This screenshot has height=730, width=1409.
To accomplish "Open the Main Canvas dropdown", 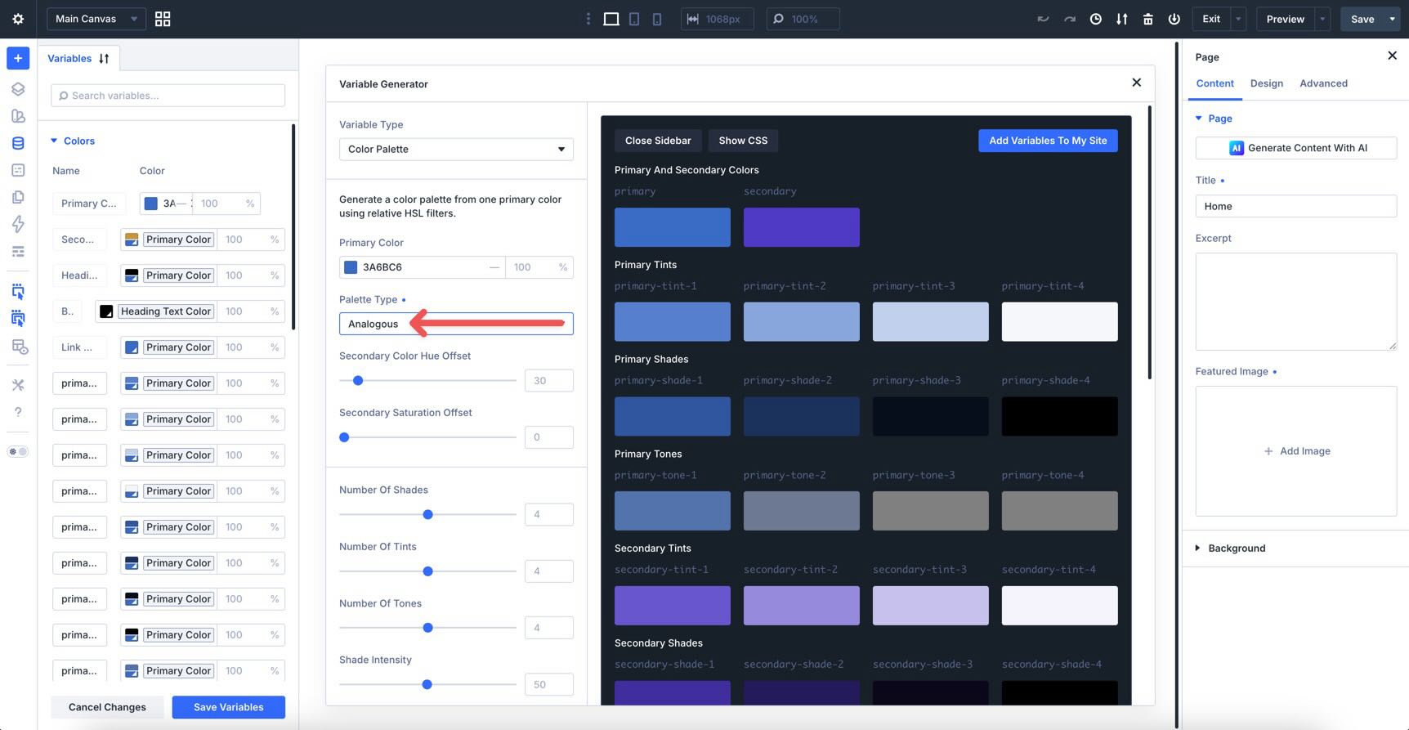I will click(x=96, y=19).
